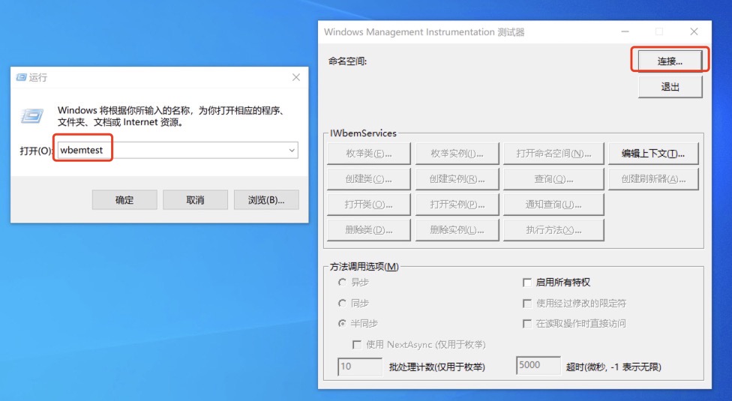This screenshot has height=401, width=732.
Task: Enable the 启用所有特权 checkbox
Action: click(x=527, y=283)
